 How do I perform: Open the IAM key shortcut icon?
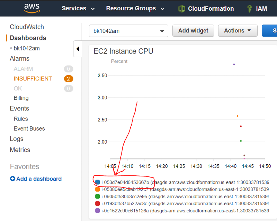pos(249,9)
